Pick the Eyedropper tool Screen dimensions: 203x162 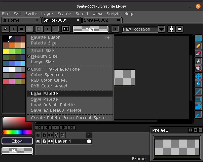[x=198, y=61]
